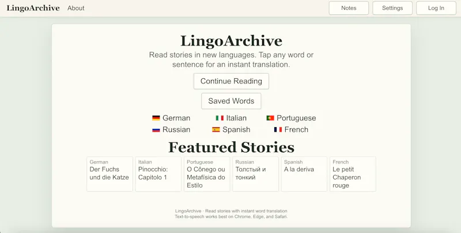Click the French flag icon

point(278,129)
